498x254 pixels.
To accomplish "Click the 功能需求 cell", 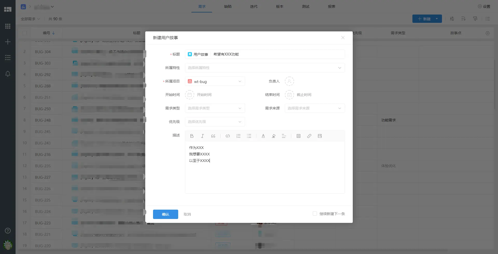I will coord(389,120).
